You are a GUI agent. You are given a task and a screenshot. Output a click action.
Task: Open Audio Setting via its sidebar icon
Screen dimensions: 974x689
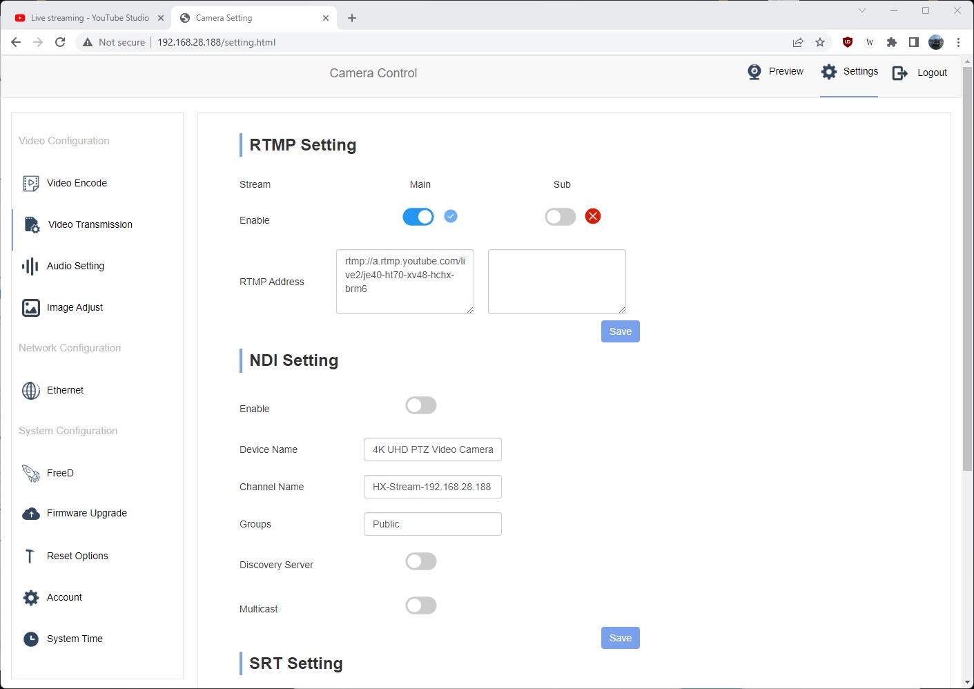coord(31,266)
